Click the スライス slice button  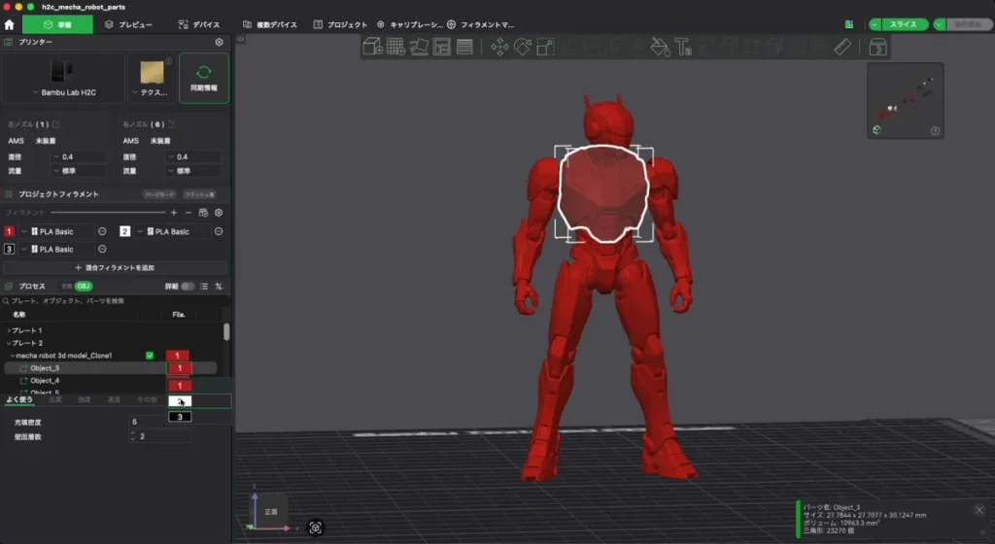click(x=903, y=24)
